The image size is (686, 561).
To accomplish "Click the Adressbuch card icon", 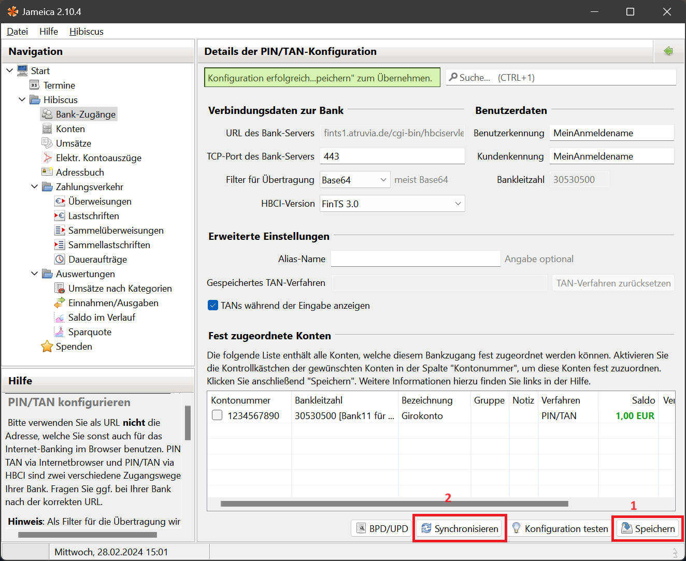I will [x=47, y=172].
